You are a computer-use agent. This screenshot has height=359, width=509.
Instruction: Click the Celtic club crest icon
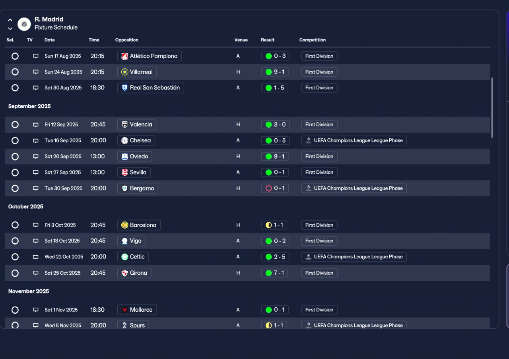[x=124, y=257]
